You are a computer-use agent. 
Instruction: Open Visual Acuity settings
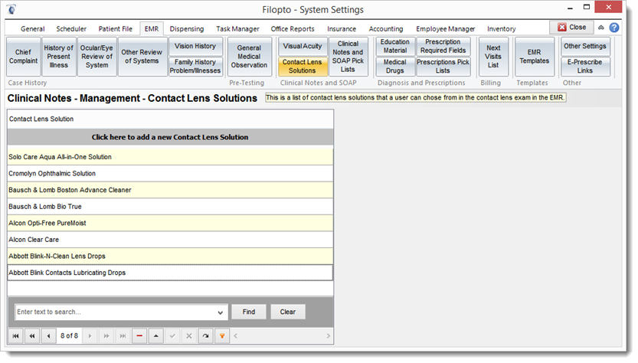[303, 47]
